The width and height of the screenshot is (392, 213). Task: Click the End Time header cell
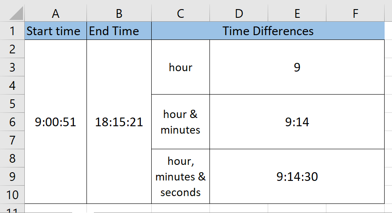click(114, 31)
